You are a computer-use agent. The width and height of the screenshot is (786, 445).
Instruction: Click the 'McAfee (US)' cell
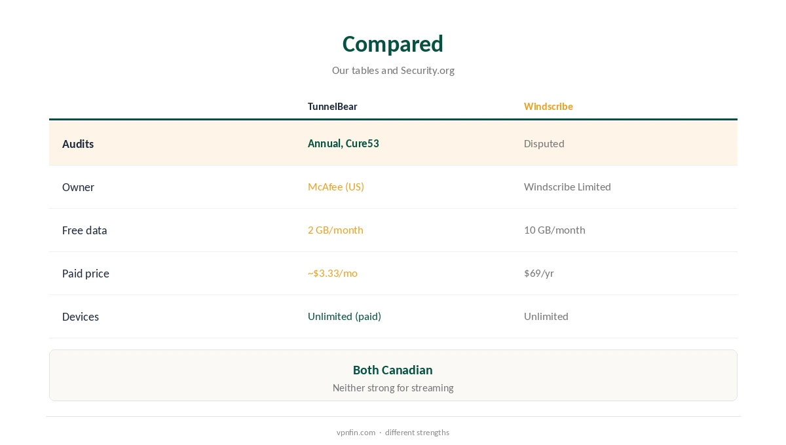336,187
